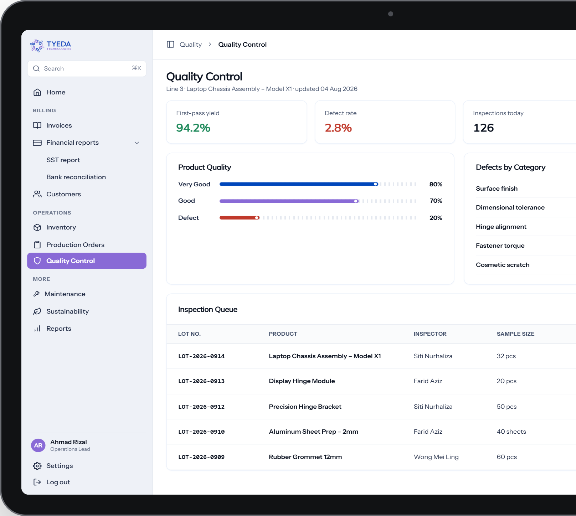Click the Settings gear icon

(37, 466)
